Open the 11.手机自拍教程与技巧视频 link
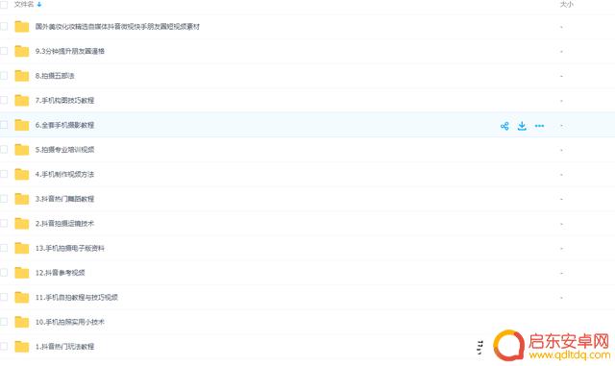The height and width of the screenshot is (366, 615). 77,298
